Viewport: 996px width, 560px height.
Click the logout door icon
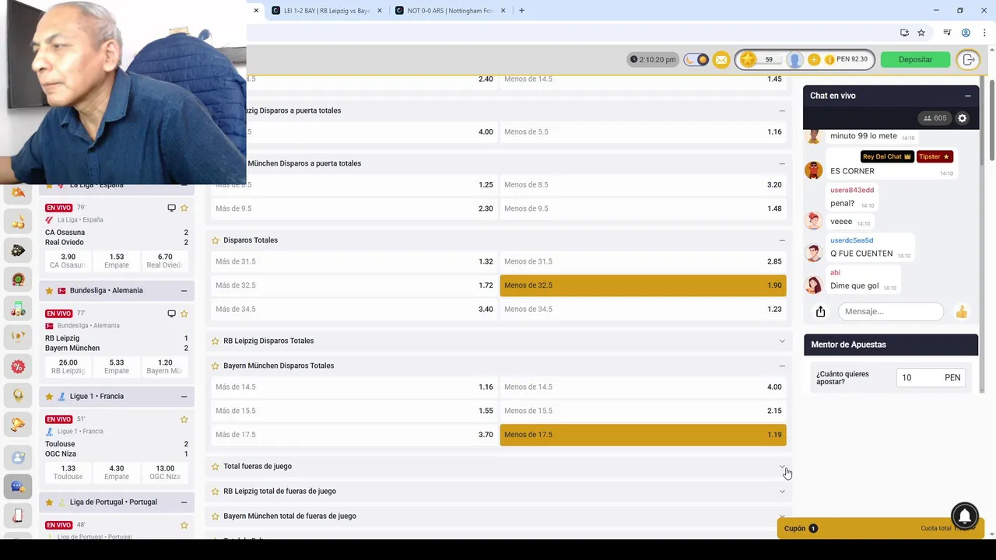point(969,60)
